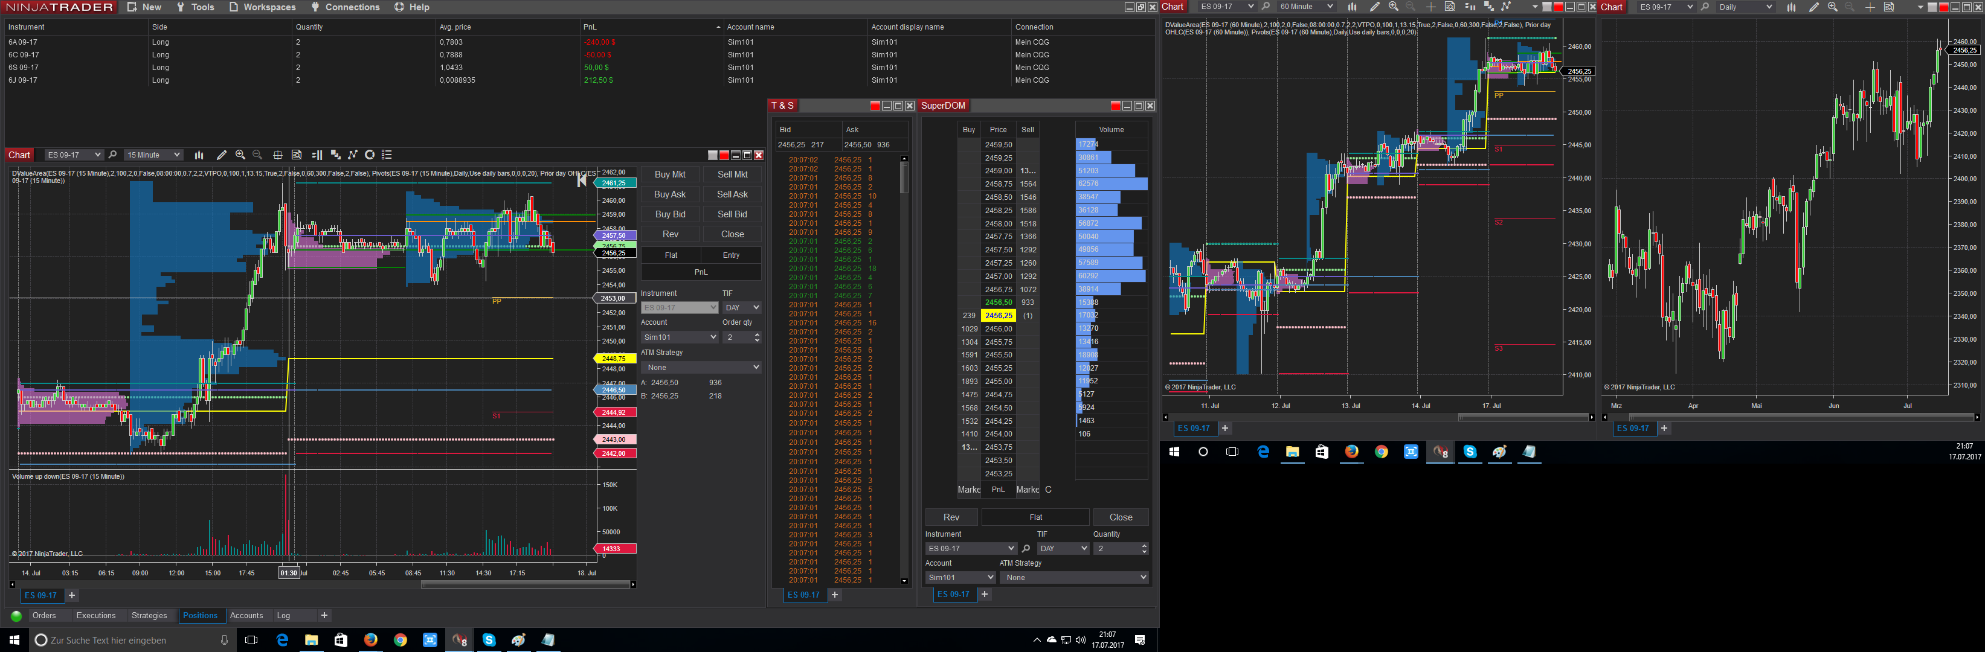Open Chrome from the left taskbar

coord(400,640)
